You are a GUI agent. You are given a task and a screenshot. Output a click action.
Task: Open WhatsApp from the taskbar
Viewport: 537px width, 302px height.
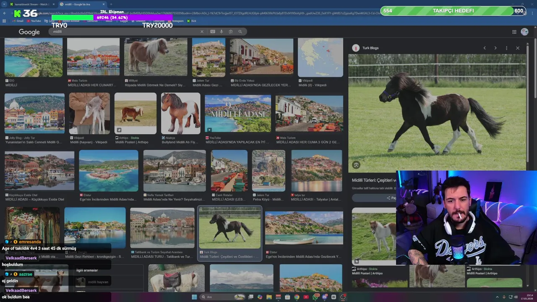315,297
